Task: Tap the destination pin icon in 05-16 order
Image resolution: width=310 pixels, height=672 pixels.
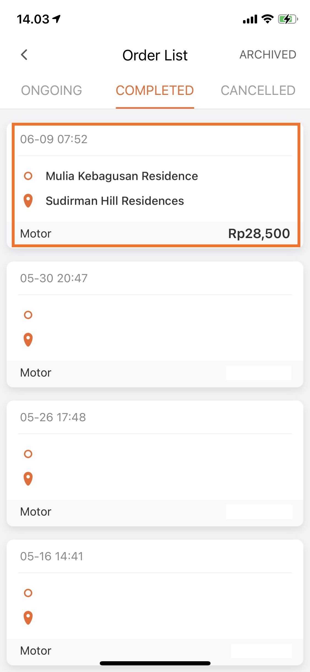Action: point(28,618)
